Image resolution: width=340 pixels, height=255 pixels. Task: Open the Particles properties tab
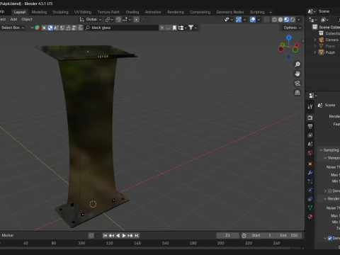point(310,181)
